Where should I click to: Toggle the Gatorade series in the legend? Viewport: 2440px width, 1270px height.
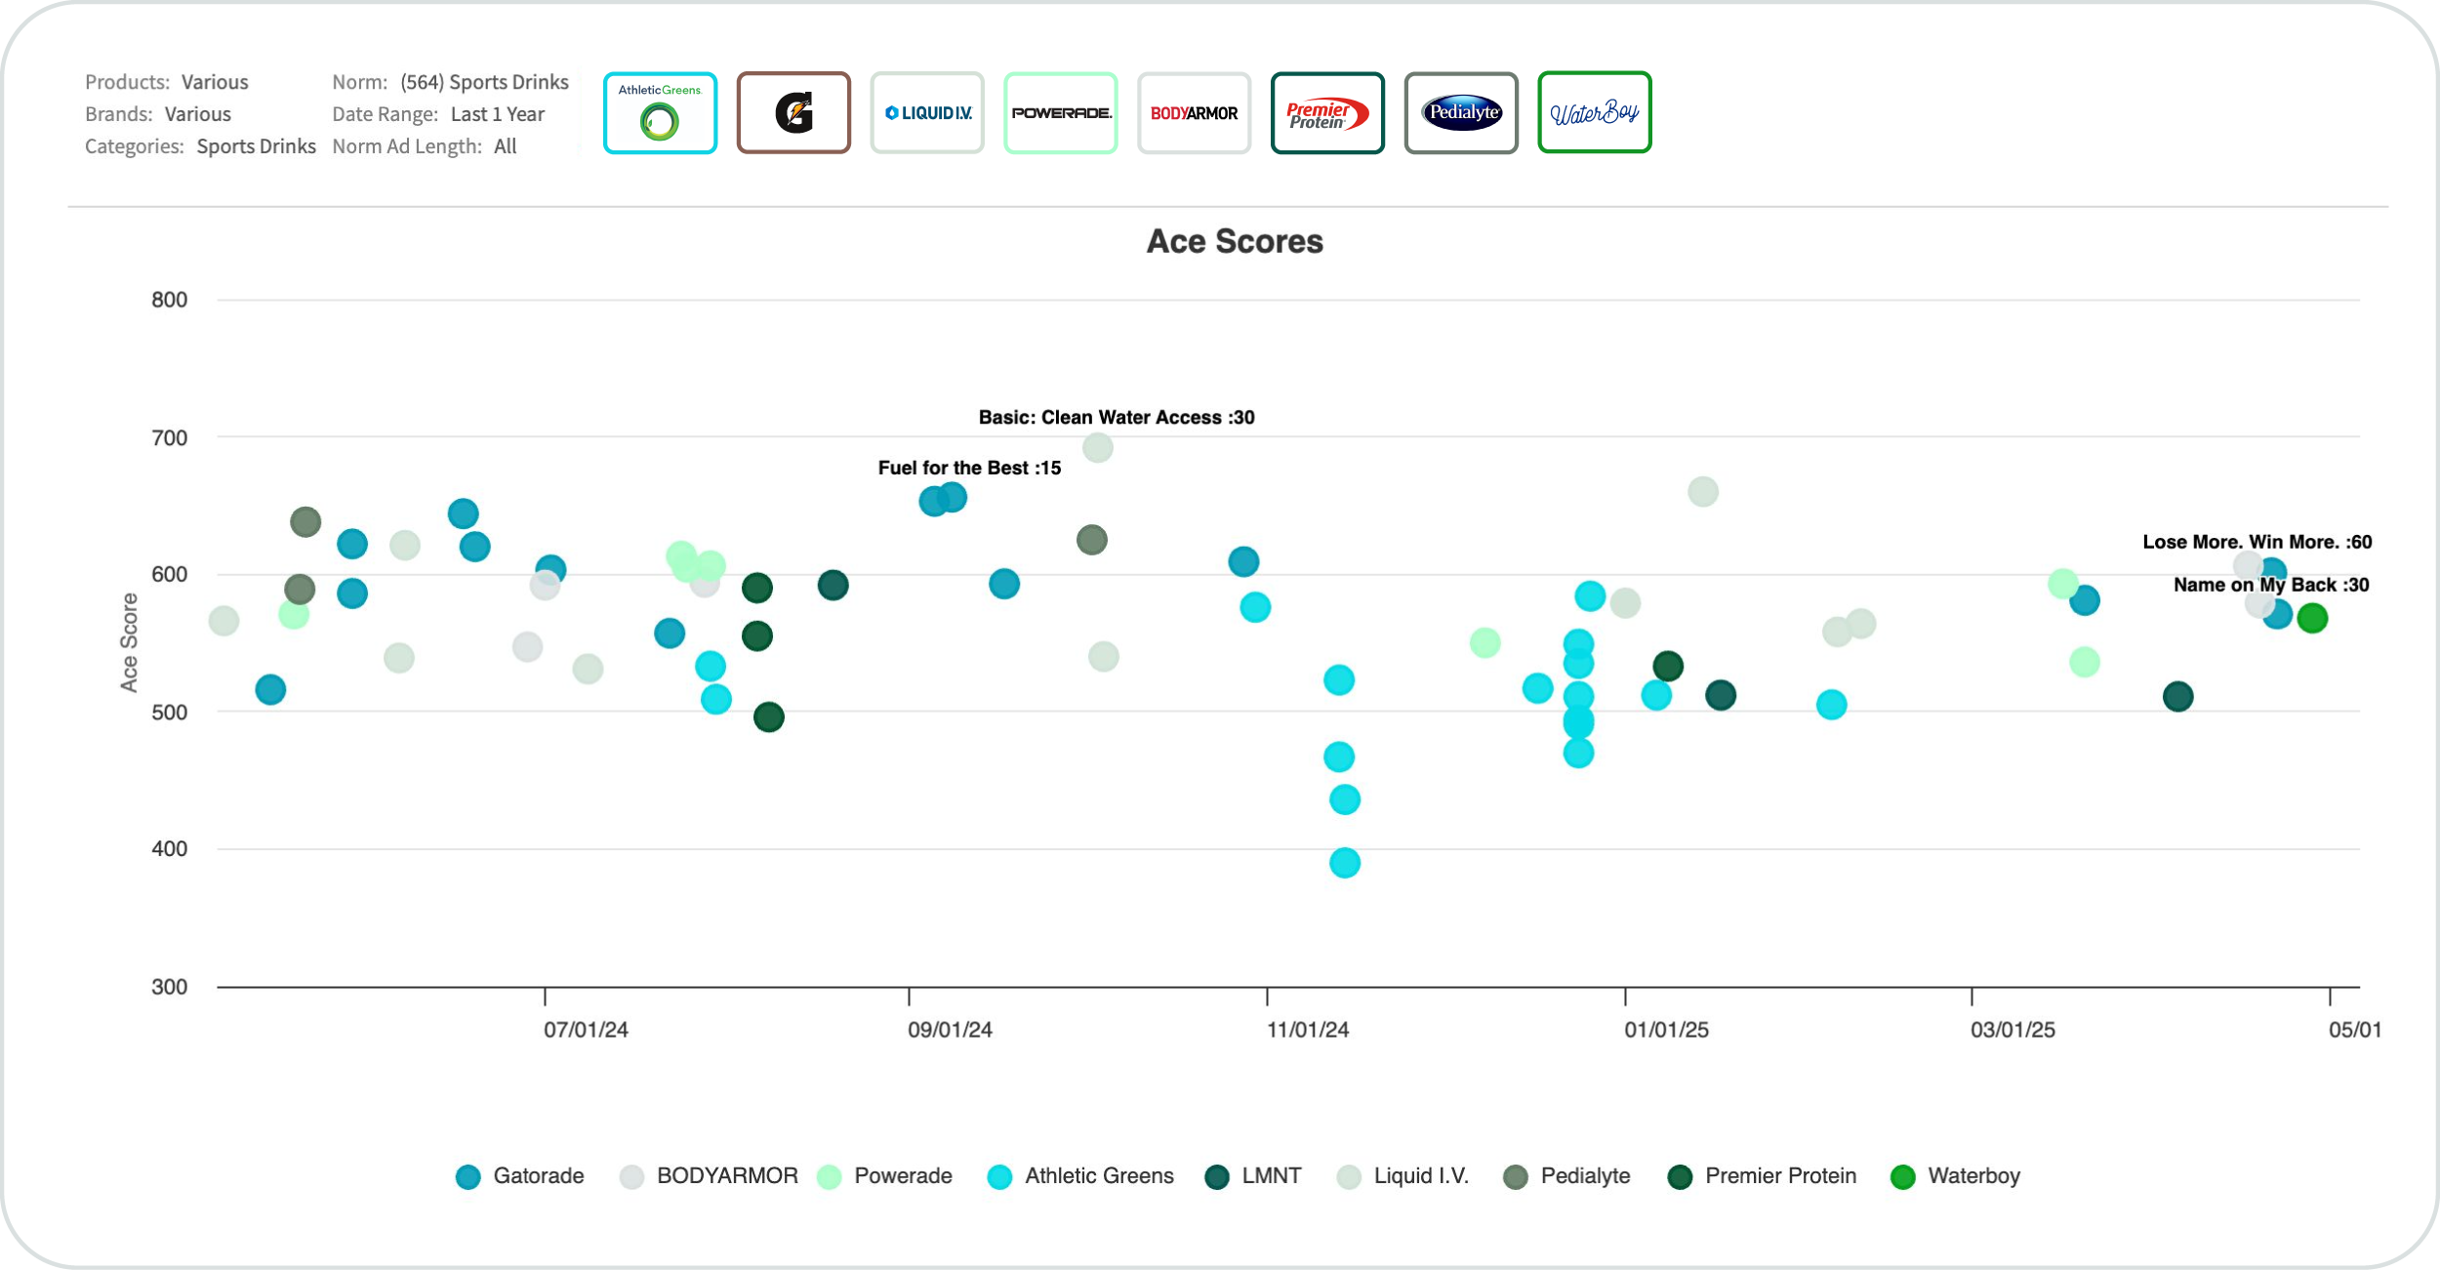(520, 1176)
